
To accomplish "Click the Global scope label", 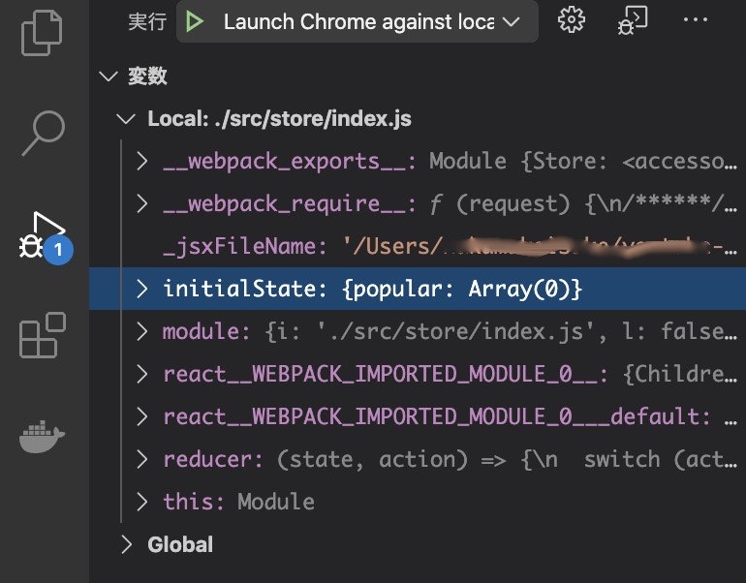I will 180,544.
